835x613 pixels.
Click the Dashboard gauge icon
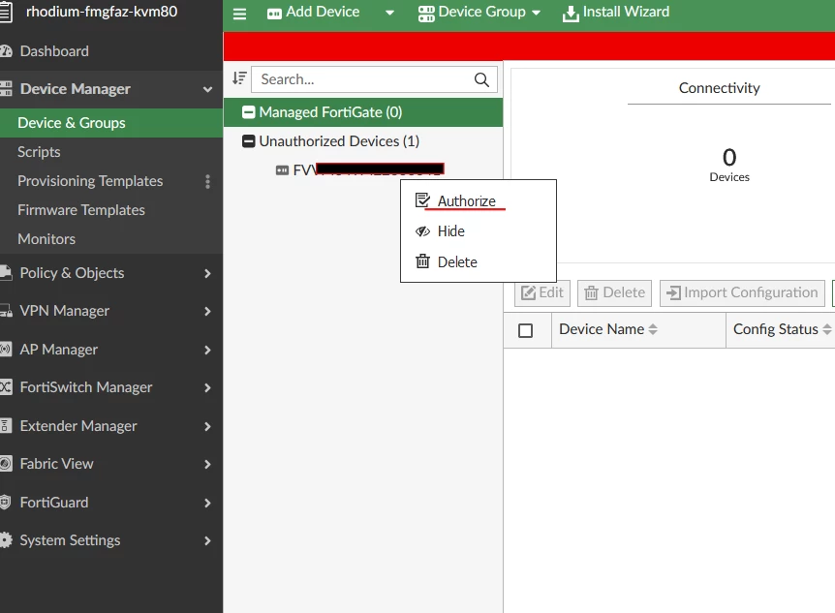(x=6, y=51)
